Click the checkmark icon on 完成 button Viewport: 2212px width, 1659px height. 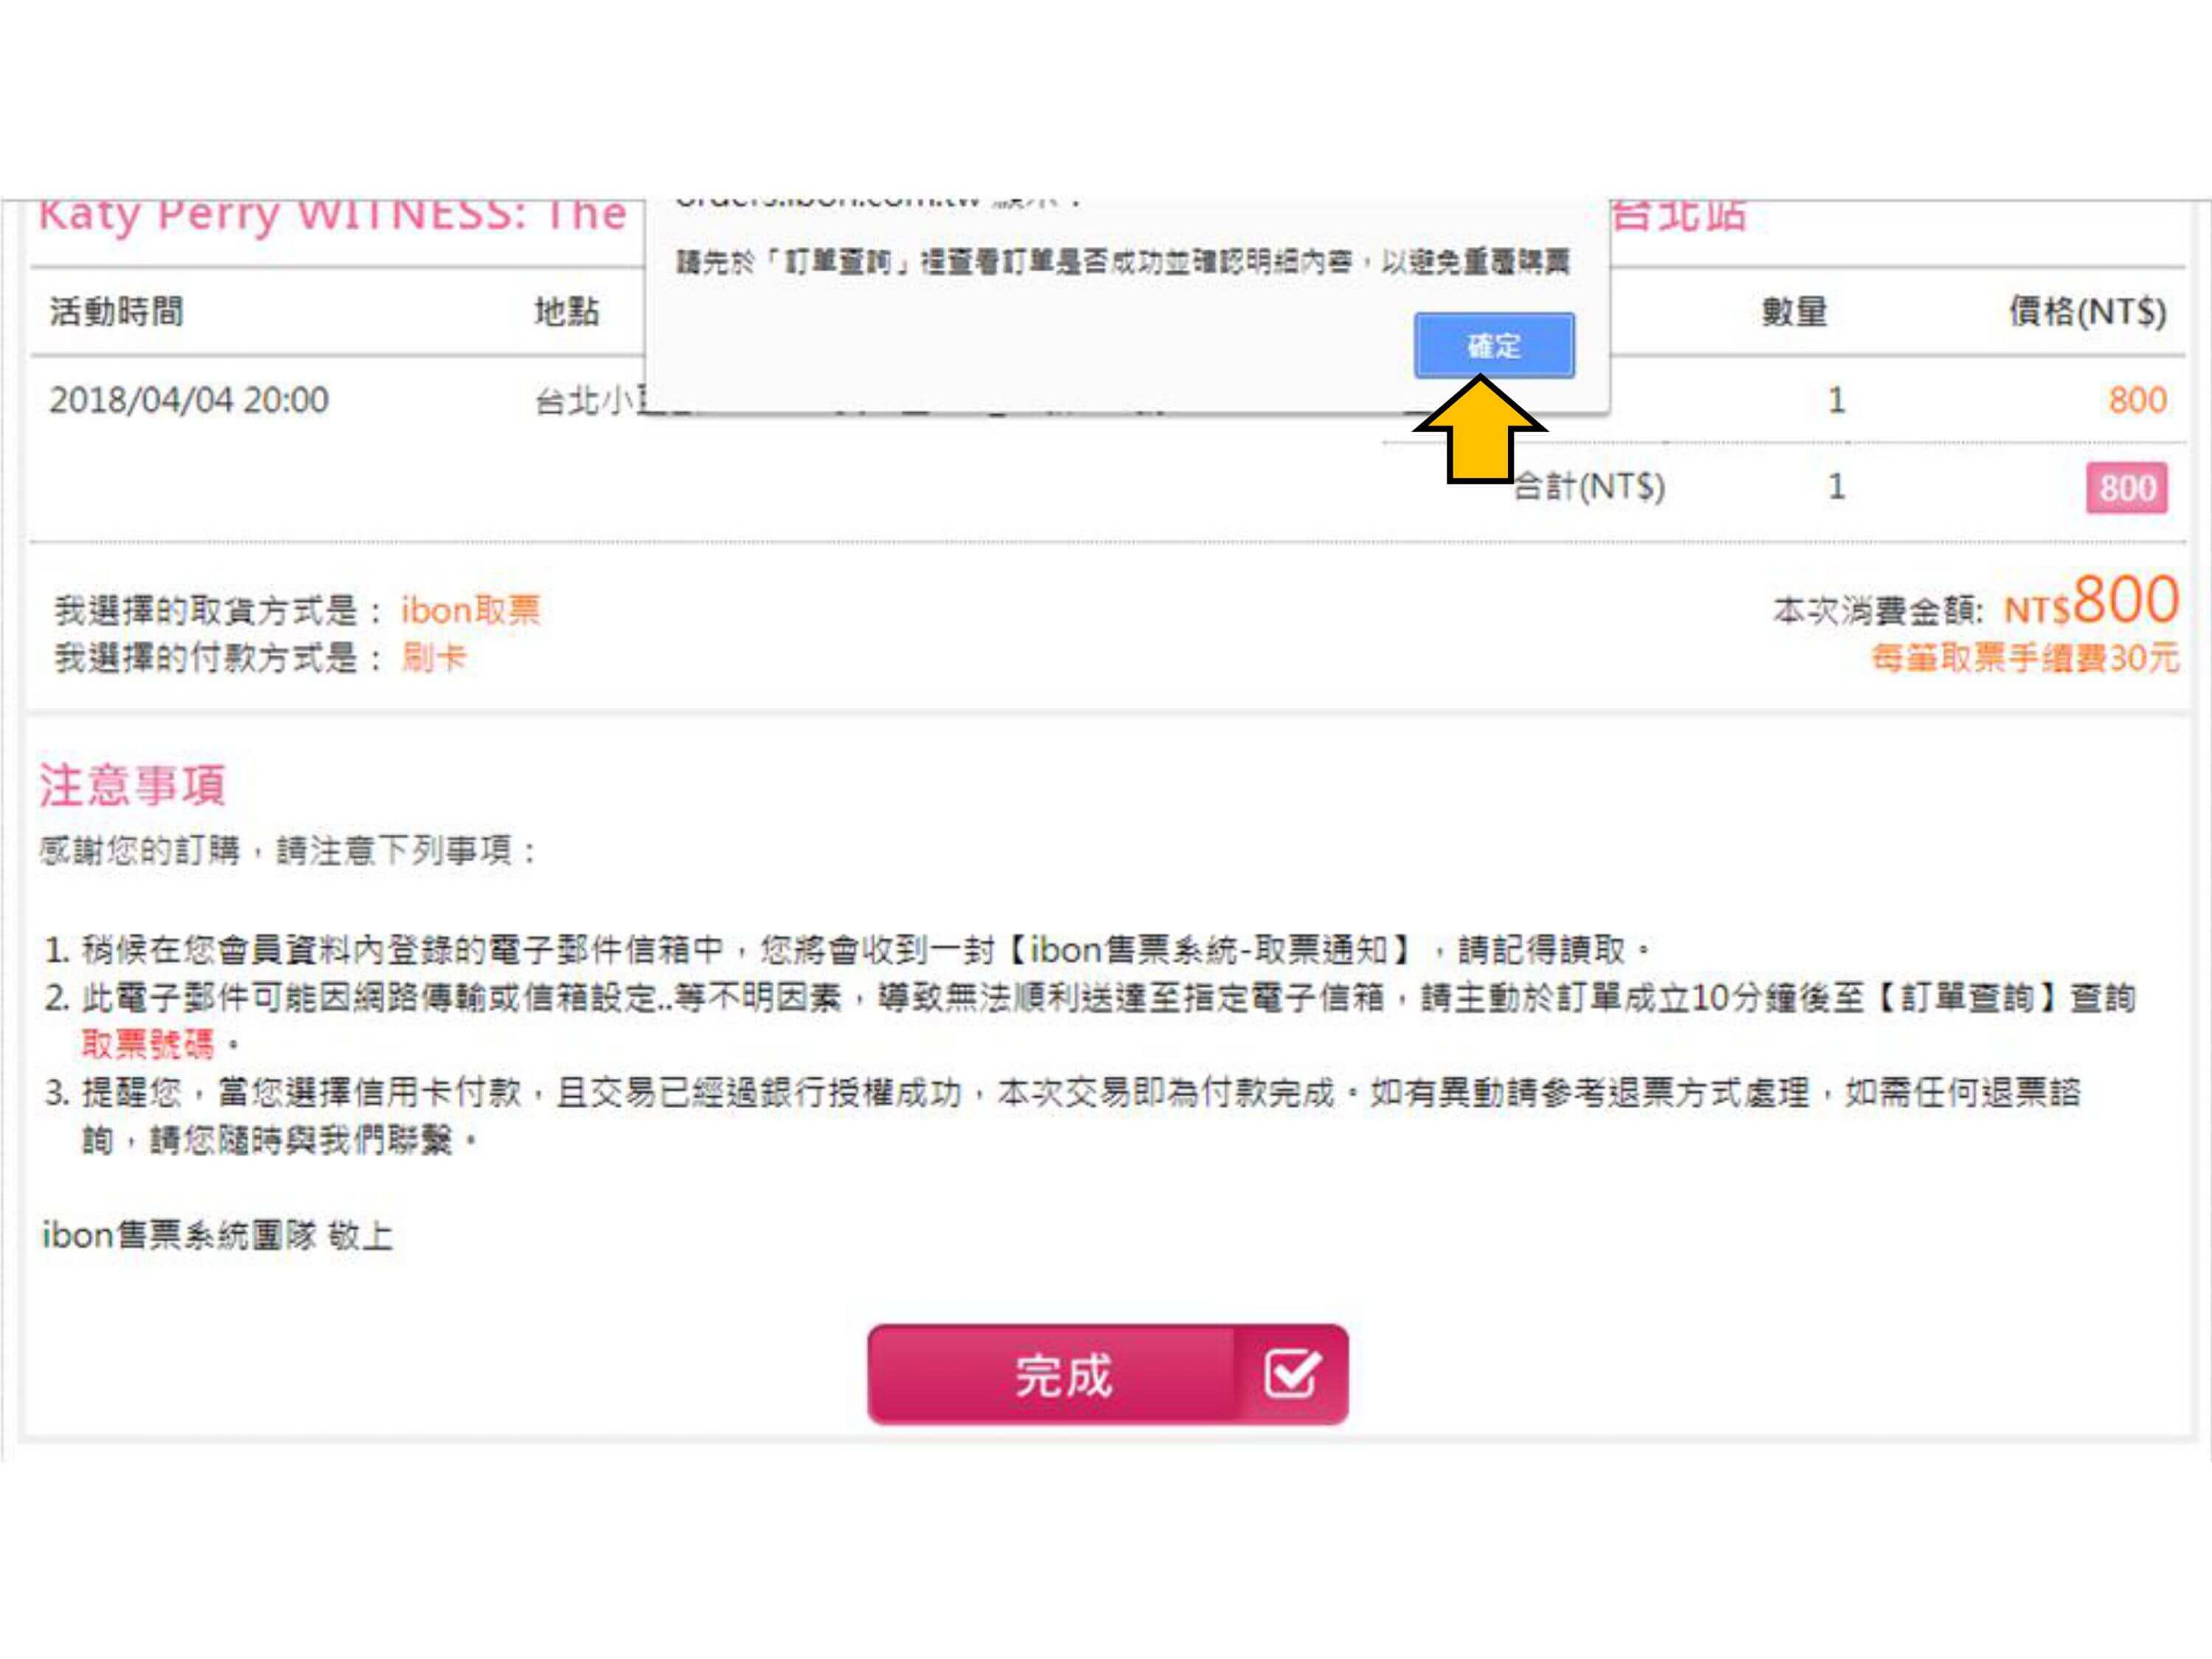[1292, 1374]
